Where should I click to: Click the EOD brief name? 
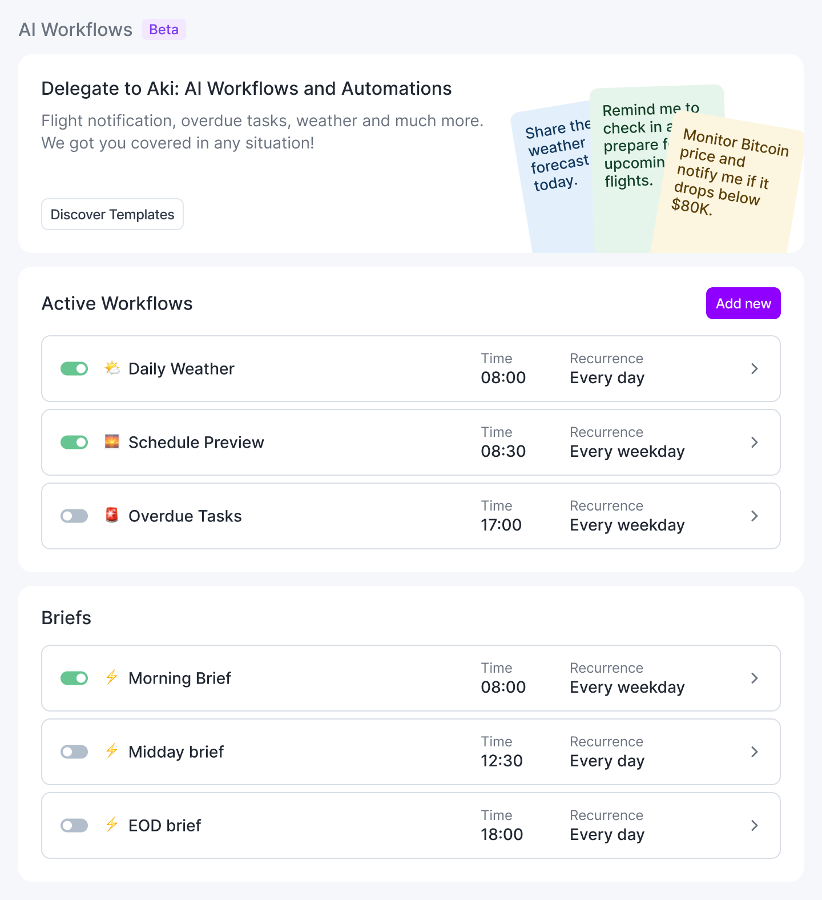164,826
